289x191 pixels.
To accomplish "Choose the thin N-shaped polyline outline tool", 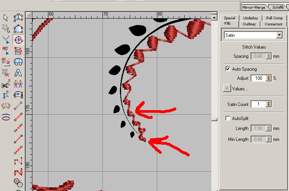I will (x=18, y=161).
